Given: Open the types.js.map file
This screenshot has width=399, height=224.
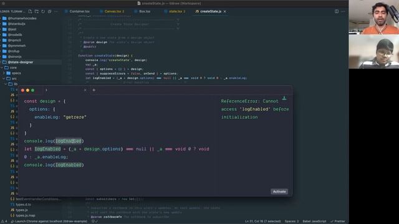Looking at the screenshot, I should (x=25, y=215).
